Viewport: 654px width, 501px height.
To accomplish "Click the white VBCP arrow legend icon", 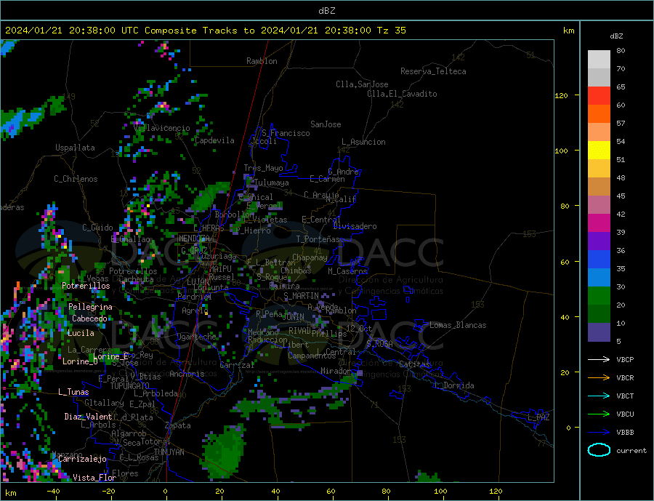I will (599, 359).
